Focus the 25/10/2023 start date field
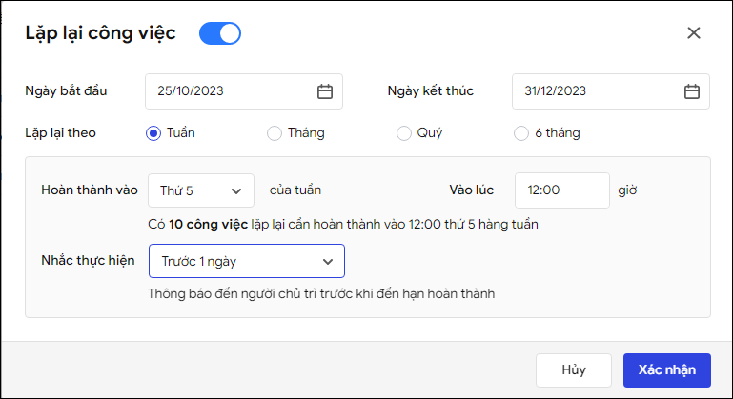 point(244,91)
